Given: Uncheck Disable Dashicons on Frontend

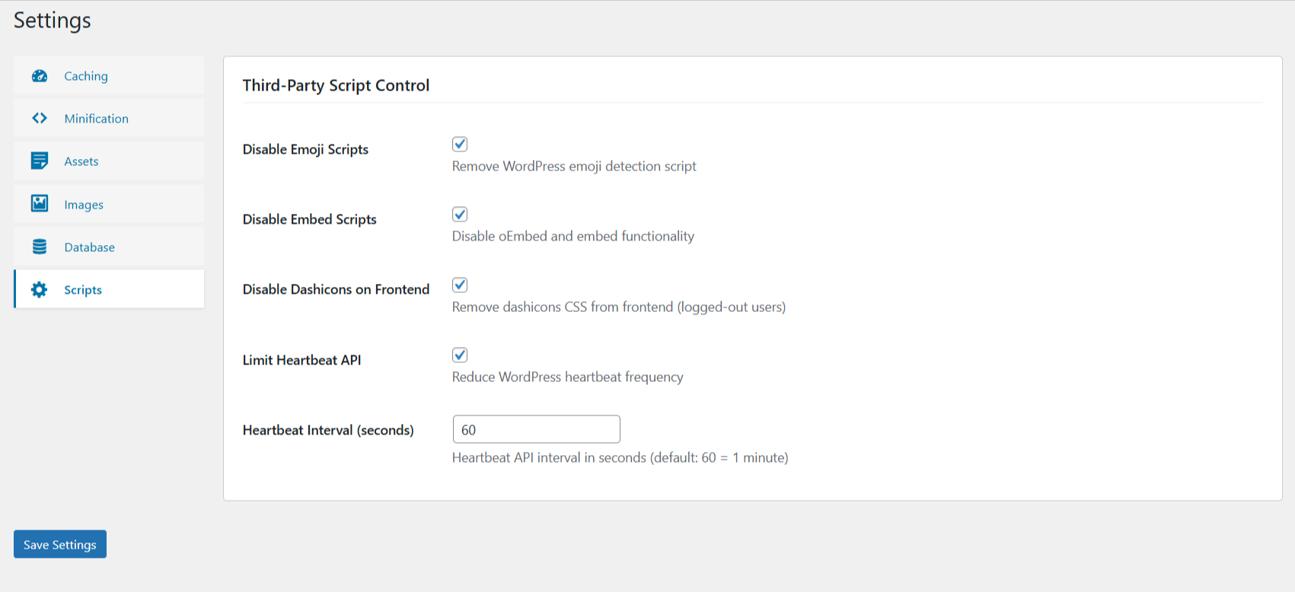Looking at the screenshot, I should (x=460, y=285).
